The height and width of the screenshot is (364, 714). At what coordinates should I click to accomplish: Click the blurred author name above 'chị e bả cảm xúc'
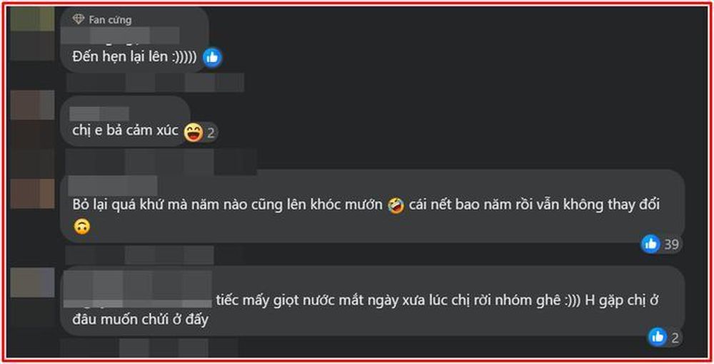pyautogui.click(x=99, y=113)
